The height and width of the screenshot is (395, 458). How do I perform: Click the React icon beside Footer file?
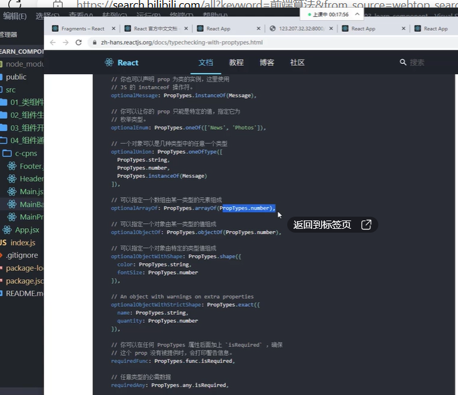pyautogui.click(x=12, y=166)
